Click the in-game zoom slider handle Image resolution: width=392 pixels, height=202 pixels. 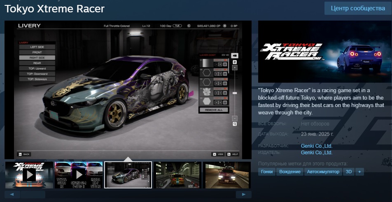pyautogui.click(x=235, y=93)
